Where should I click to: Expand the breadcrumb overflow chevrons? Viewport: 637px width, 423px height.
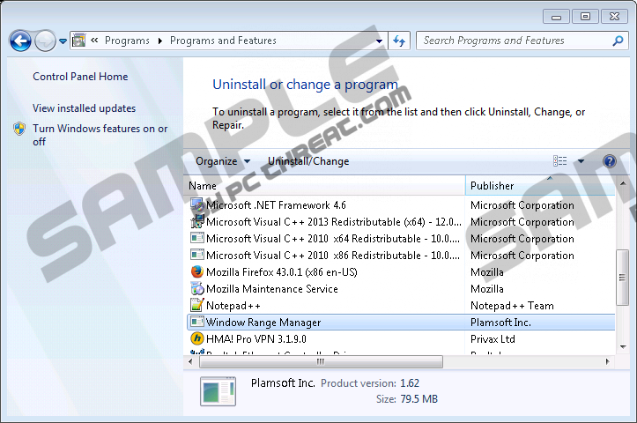(x=94, y=41)
